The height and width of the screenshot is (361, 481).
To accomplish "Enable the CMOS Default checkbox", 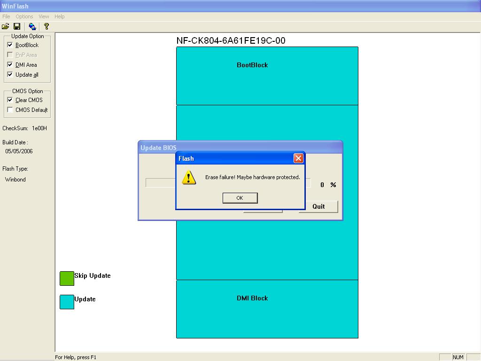I will pos(10,110).
